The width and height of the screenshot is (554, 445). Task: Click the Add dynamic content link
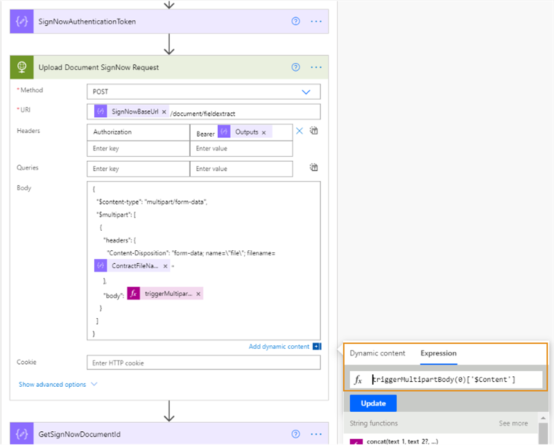[279, 347]
